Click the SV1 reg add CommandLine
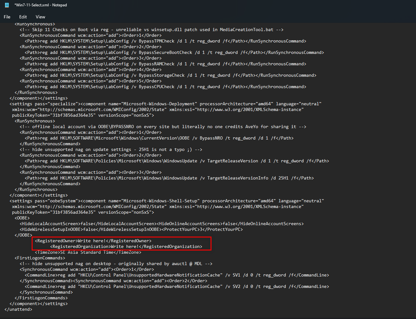The height and width of the screenshot is (319, 416). tap(177, 275)
